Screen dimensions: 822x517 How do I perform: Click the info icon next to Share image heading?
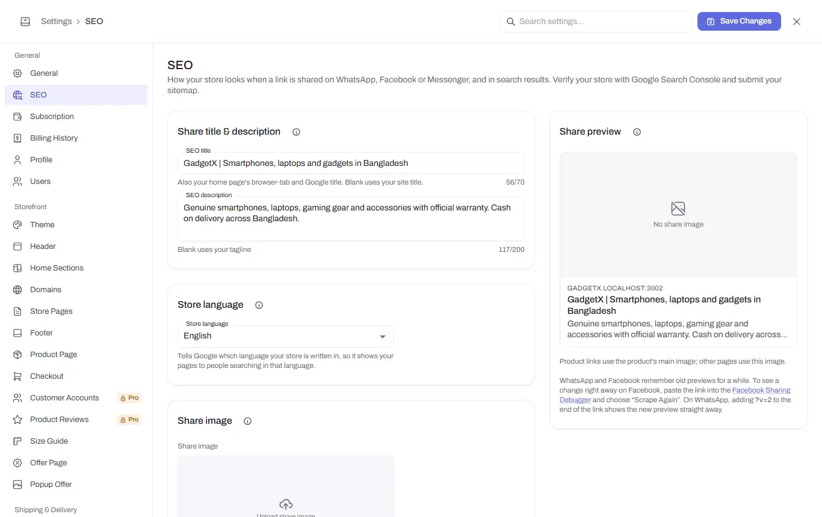click(x=247, y=421)
